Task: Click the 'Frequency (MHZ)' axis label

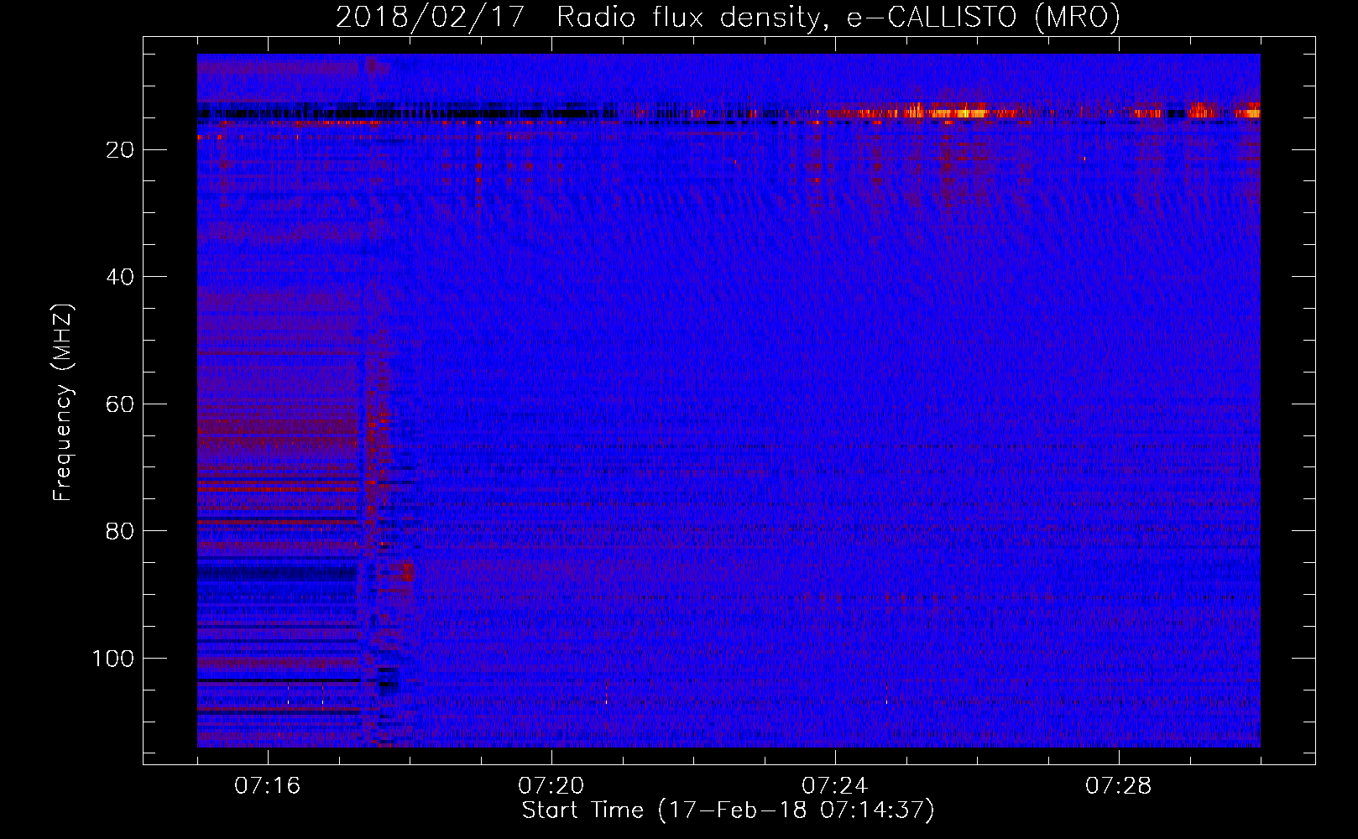Action: pyautogui.click(x=63, y=403)
